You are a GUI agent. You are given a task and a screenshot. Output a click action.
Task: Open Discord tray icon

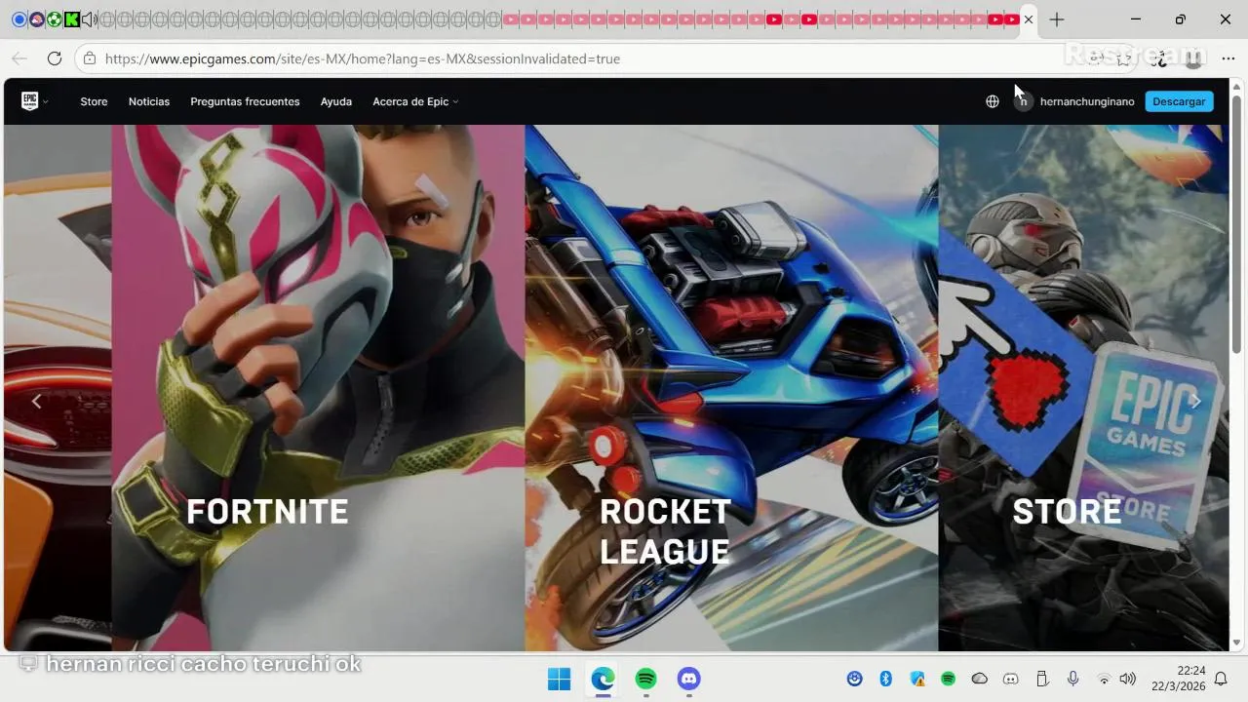pyautogui.click(x=1011, y=679)
